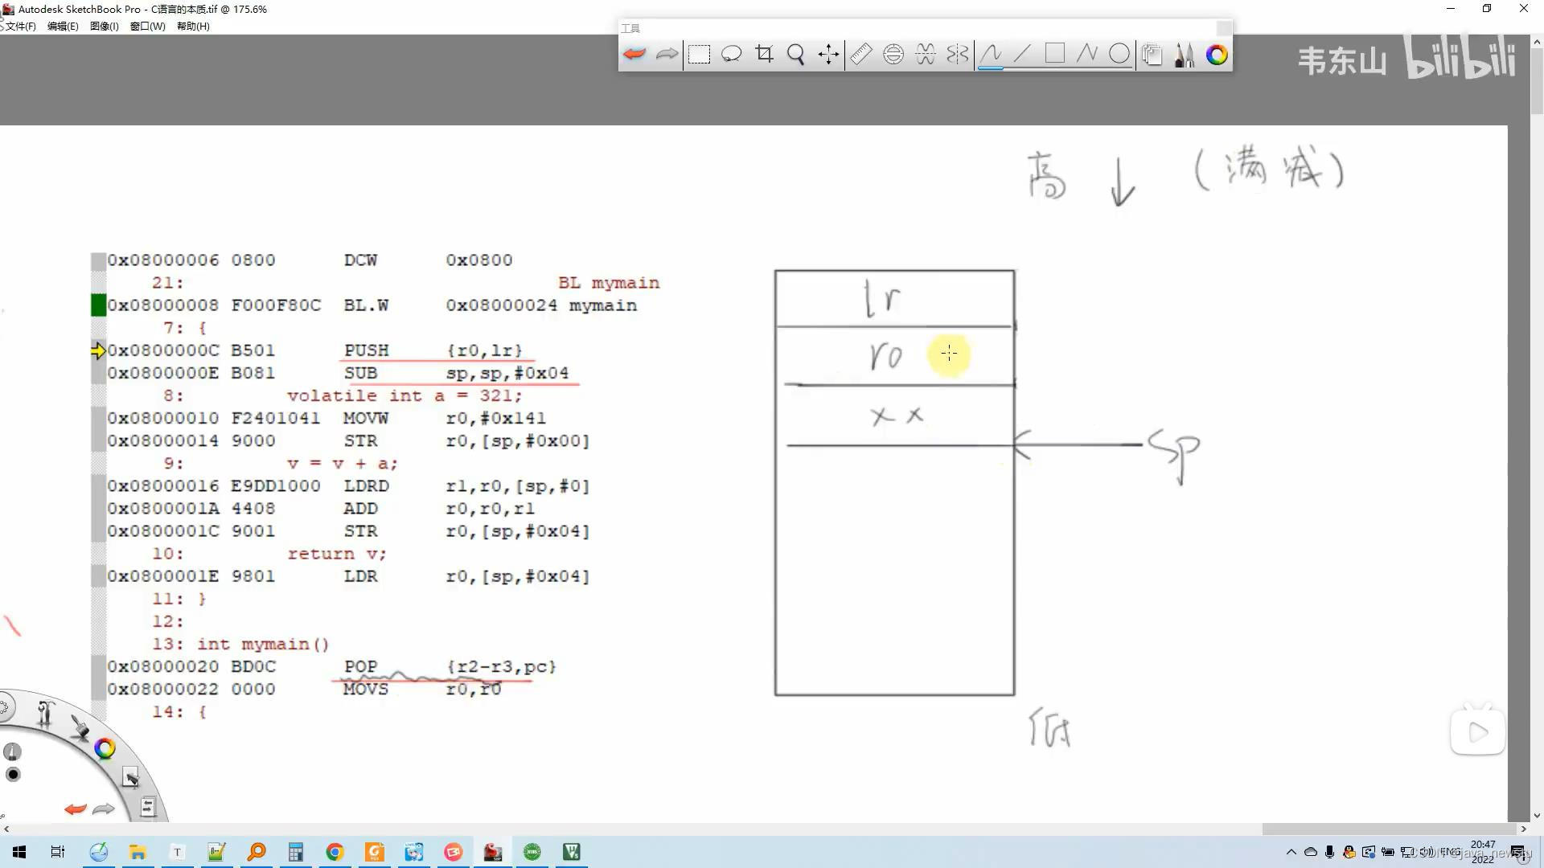This screenshot has height=868, width=1544.
Task: Choose the rectangle draw style
Action: coord(1054,55)
